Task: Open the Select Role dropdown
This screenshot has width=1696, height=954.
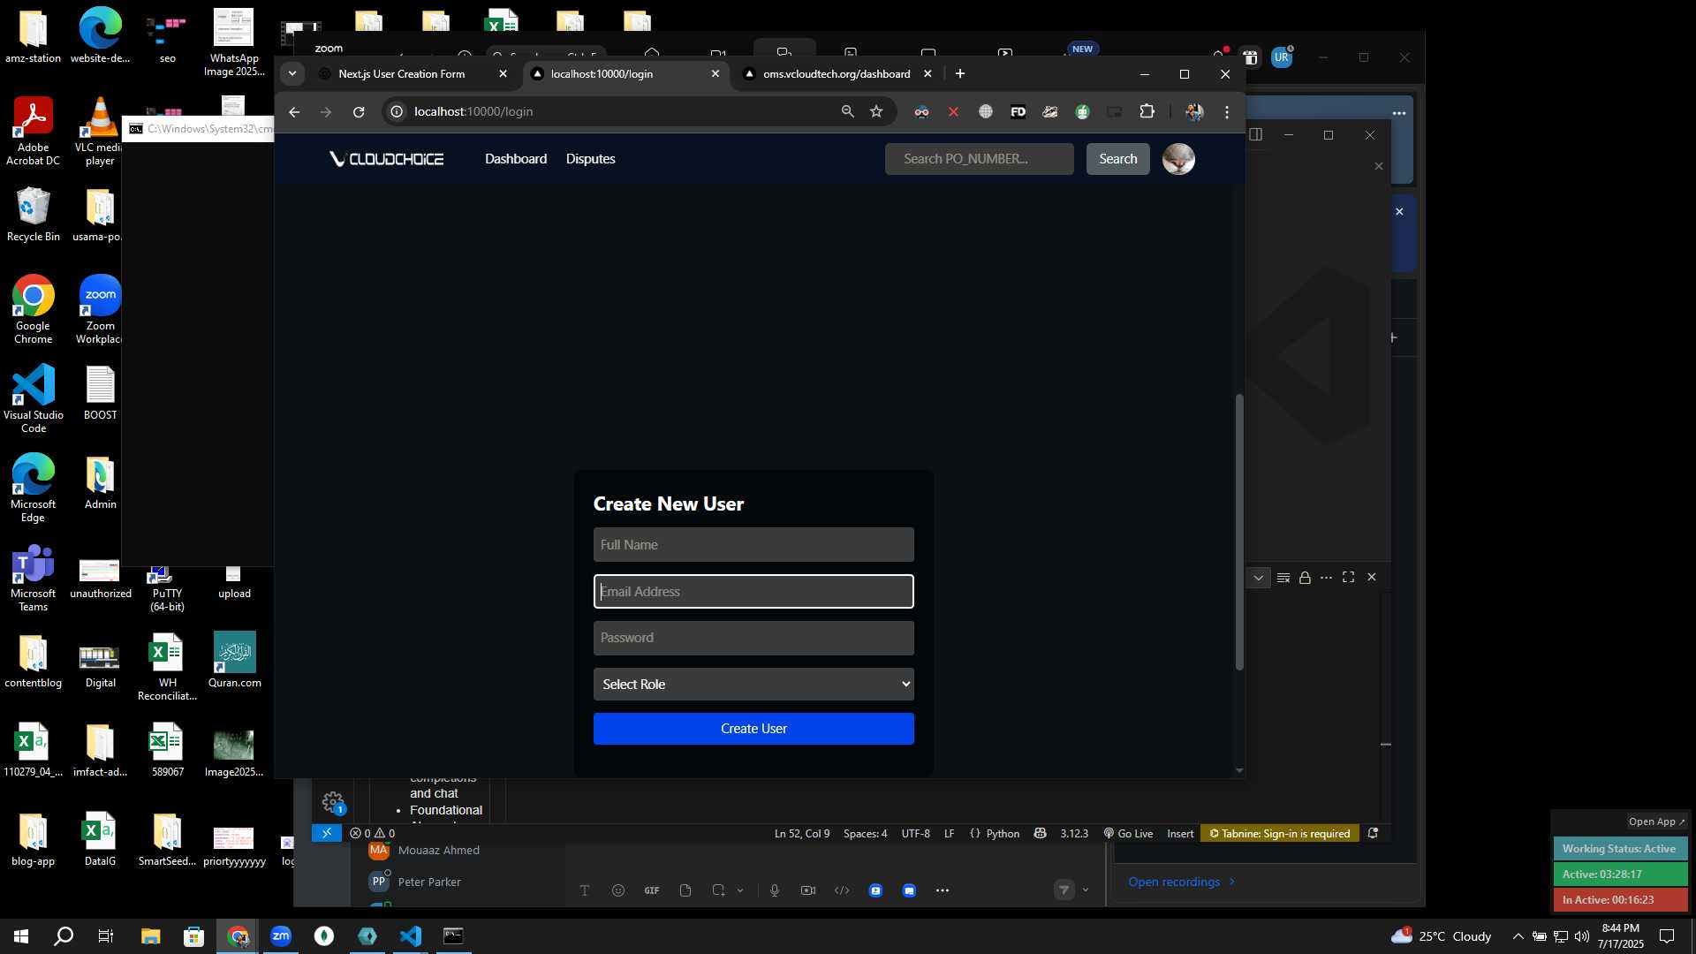Action: click(753, 685)
